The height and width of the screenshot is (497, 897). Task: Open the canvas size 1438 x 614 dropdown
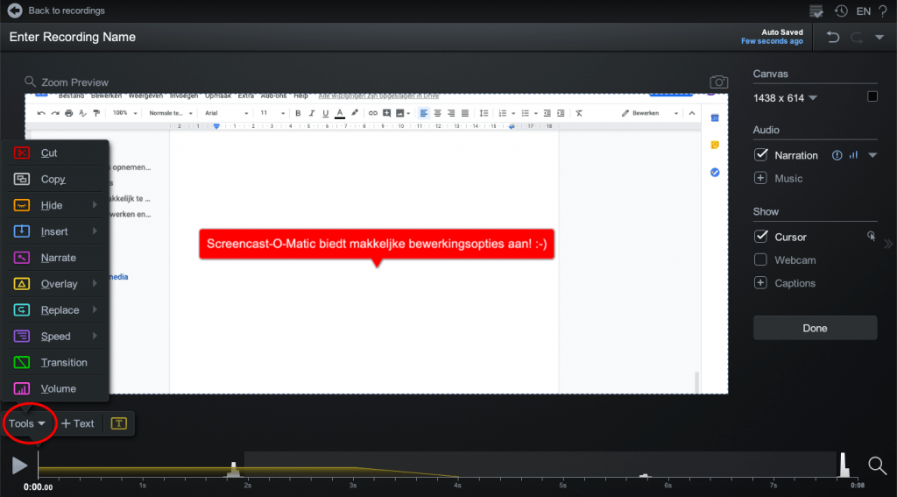point(785,98)
